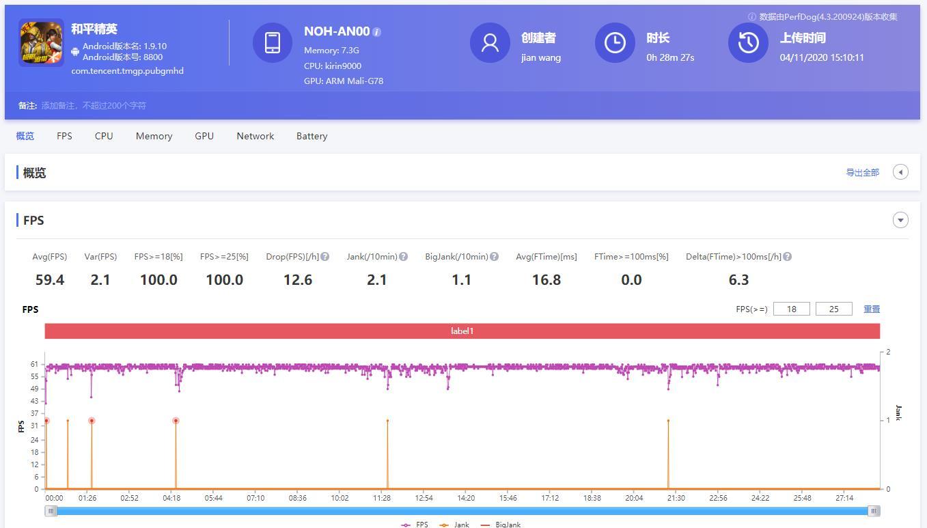Click CPU: kirin9000 text
927x528 pixels.
[333, 66]
